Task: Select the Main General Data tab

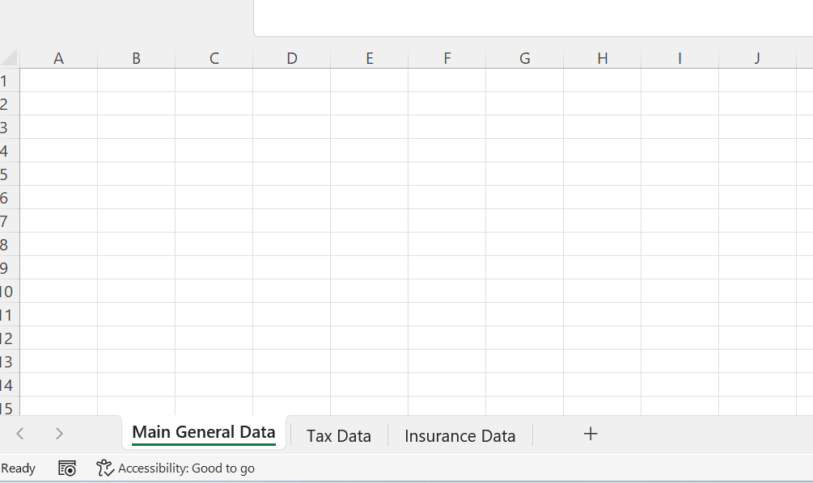Action: [204, 432]
